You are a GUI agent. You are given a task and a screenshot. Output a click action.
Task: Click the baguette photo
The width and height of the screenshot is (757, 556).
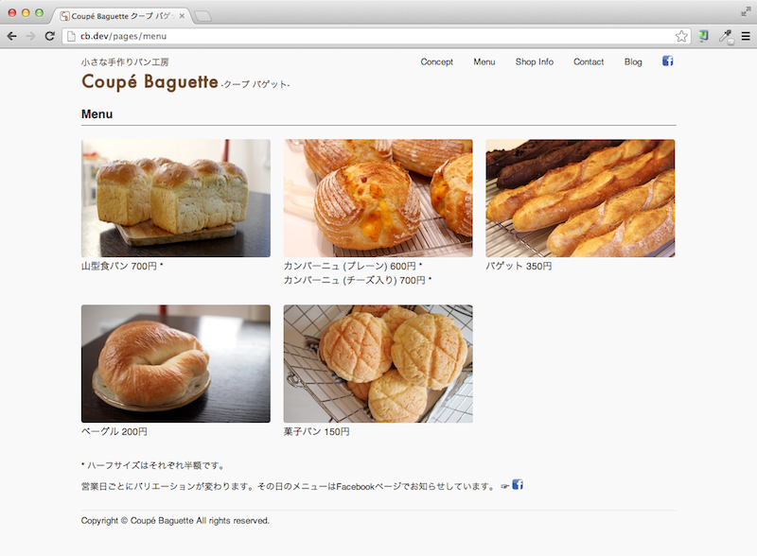pyautogui.click(x=580, y=198)
